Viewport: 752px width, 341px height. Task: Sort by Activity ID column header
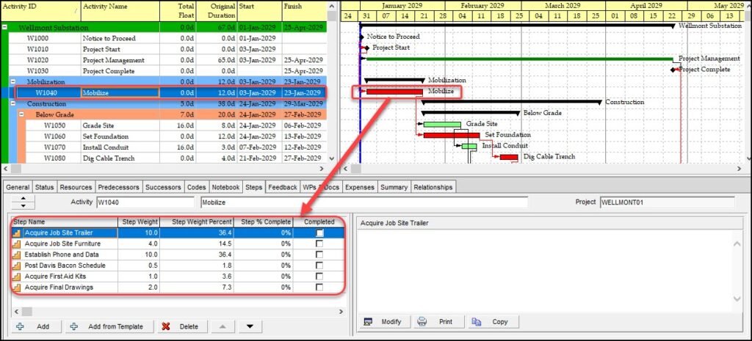coord(40,11)
